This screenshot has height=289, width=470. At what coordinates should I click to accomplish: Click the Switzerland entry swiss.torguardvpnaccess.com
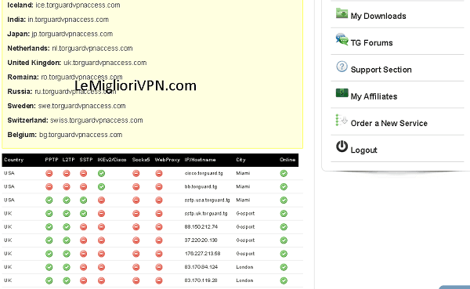(x=75, y=120)
